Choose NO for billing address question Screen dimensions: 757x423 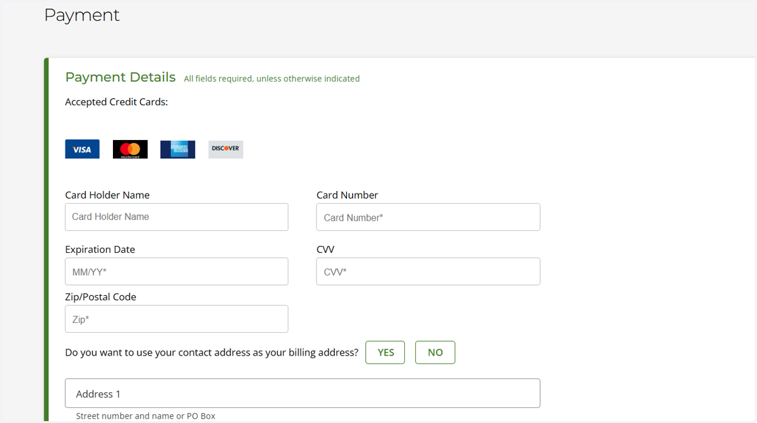pos(435,352)
